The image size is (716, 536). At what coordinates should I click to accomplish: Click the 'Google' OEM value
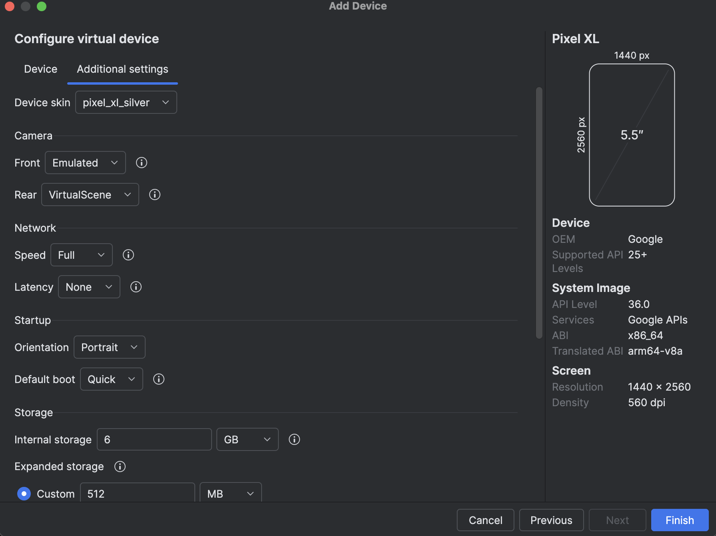click(x=645, y=239)
